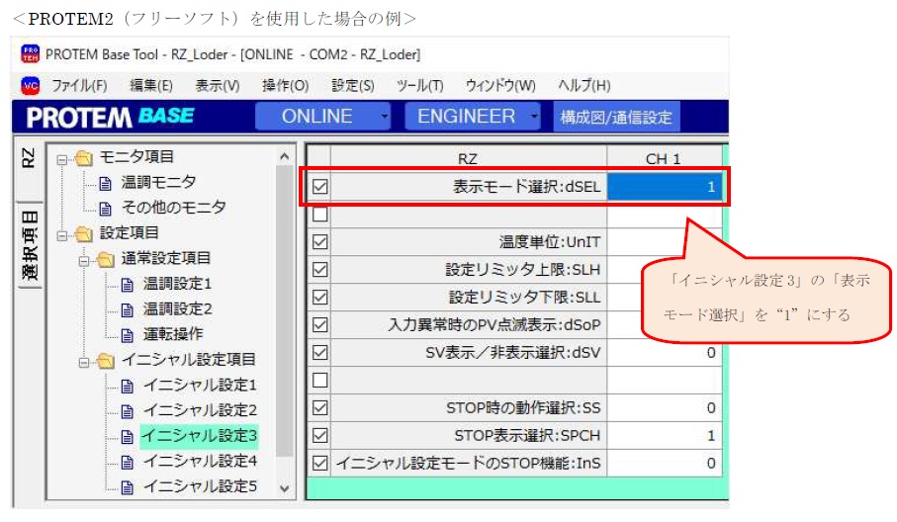Screen dimensions: 897x522
Task: Select 温調モニタ in the tree
Action: (x=158, y=182)
